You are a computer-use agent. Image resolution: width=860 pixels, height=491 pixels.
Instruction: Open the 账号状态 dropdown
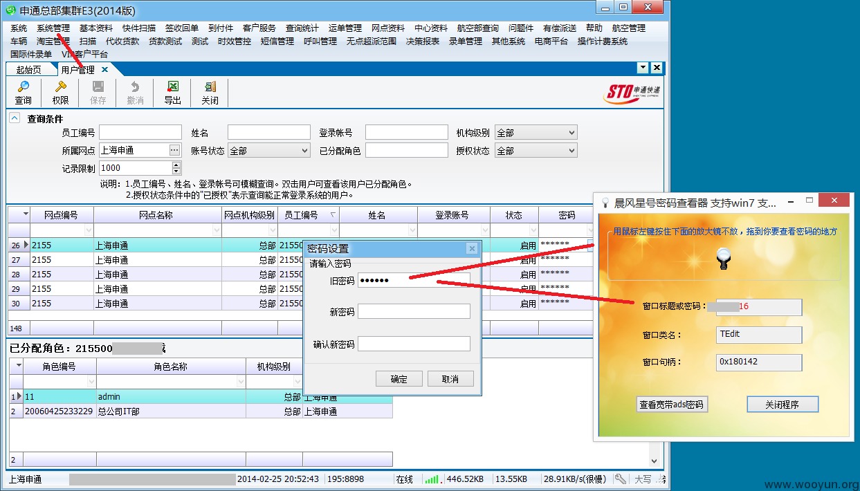tap(304, 150)
